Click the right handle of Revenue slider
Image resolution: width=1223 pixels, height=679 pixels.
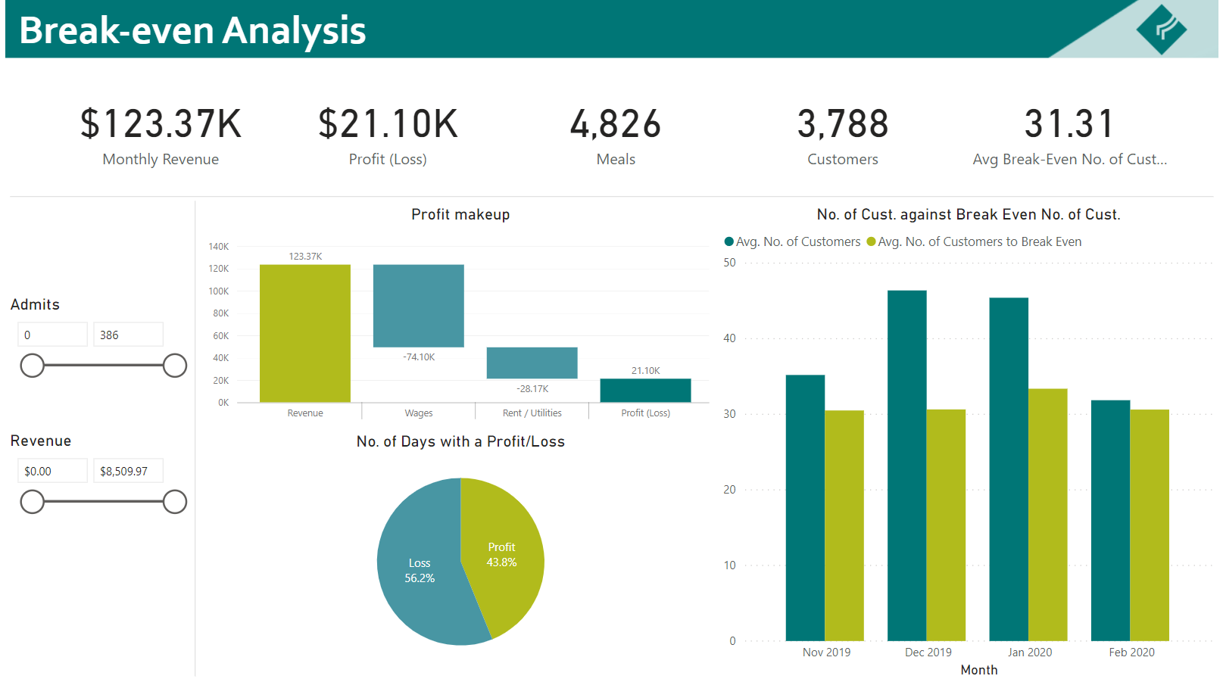175,502
